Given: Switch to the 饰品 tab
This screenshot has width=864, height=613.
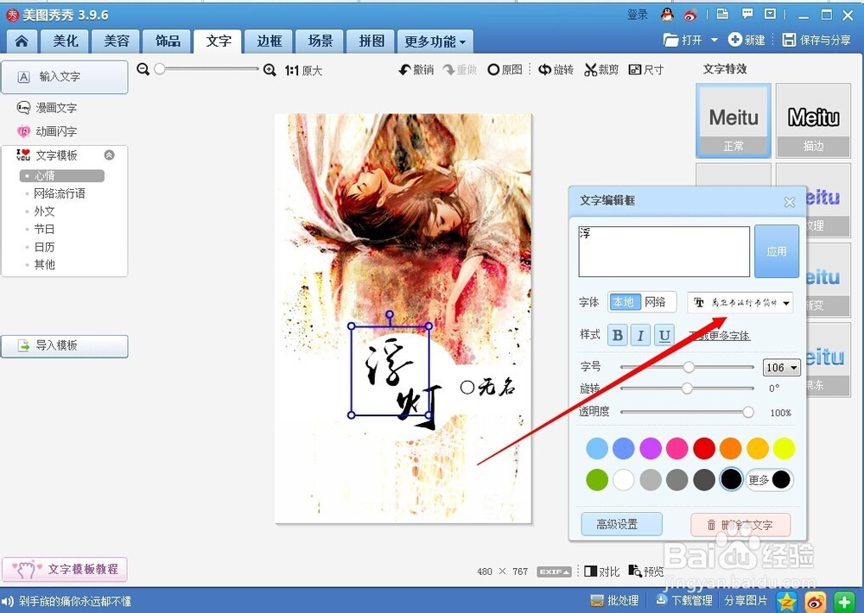Looking at the screenshot, I should [x=168, y=41].
